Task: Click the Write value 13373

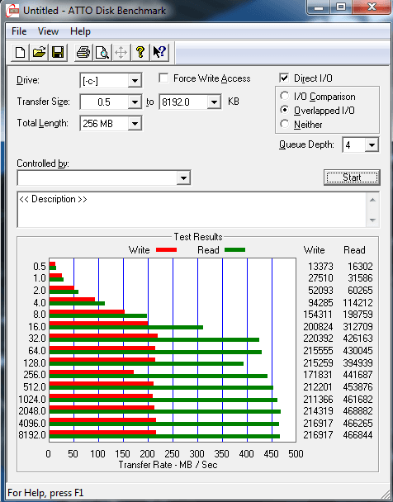Action: [320, 267]
